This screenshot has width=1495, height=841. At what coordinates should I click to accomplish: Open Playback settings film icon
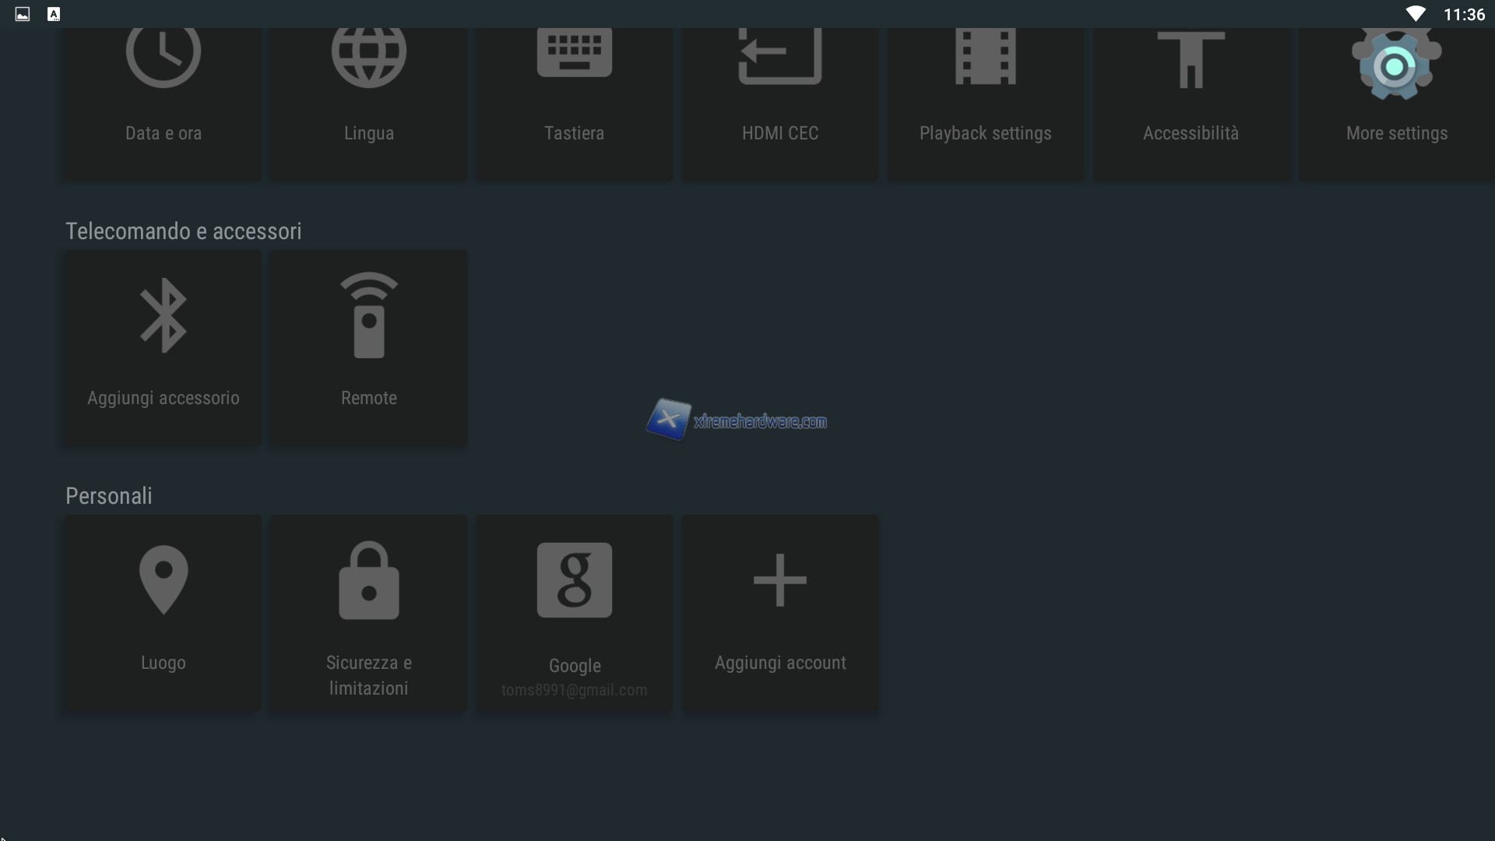pos(985,56)
